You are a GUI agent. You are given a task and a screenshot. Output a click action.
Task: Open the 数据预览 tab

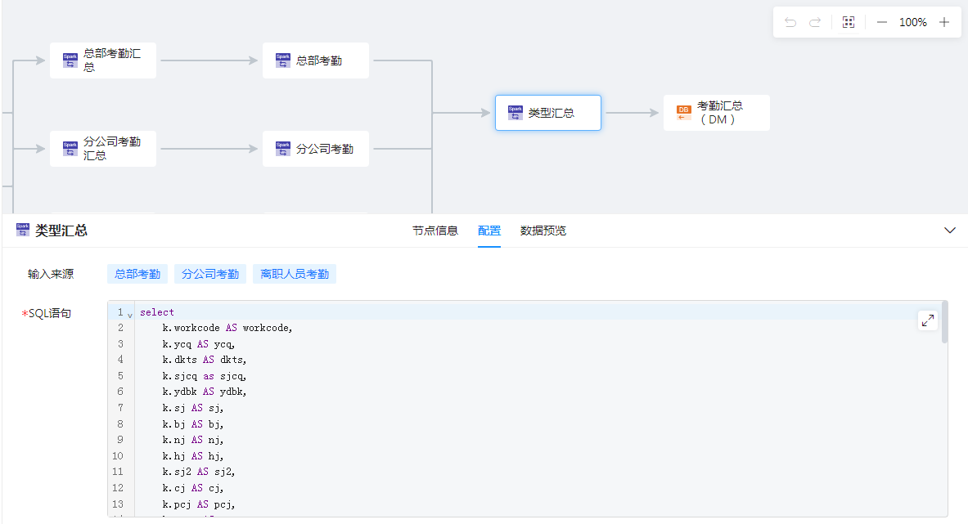click(543, 231)
